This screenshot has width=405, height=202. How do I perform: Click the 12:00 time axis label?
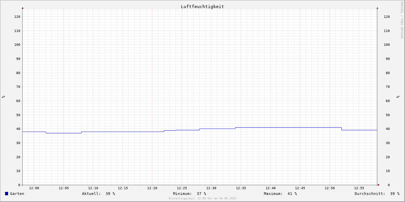point(34,188)
